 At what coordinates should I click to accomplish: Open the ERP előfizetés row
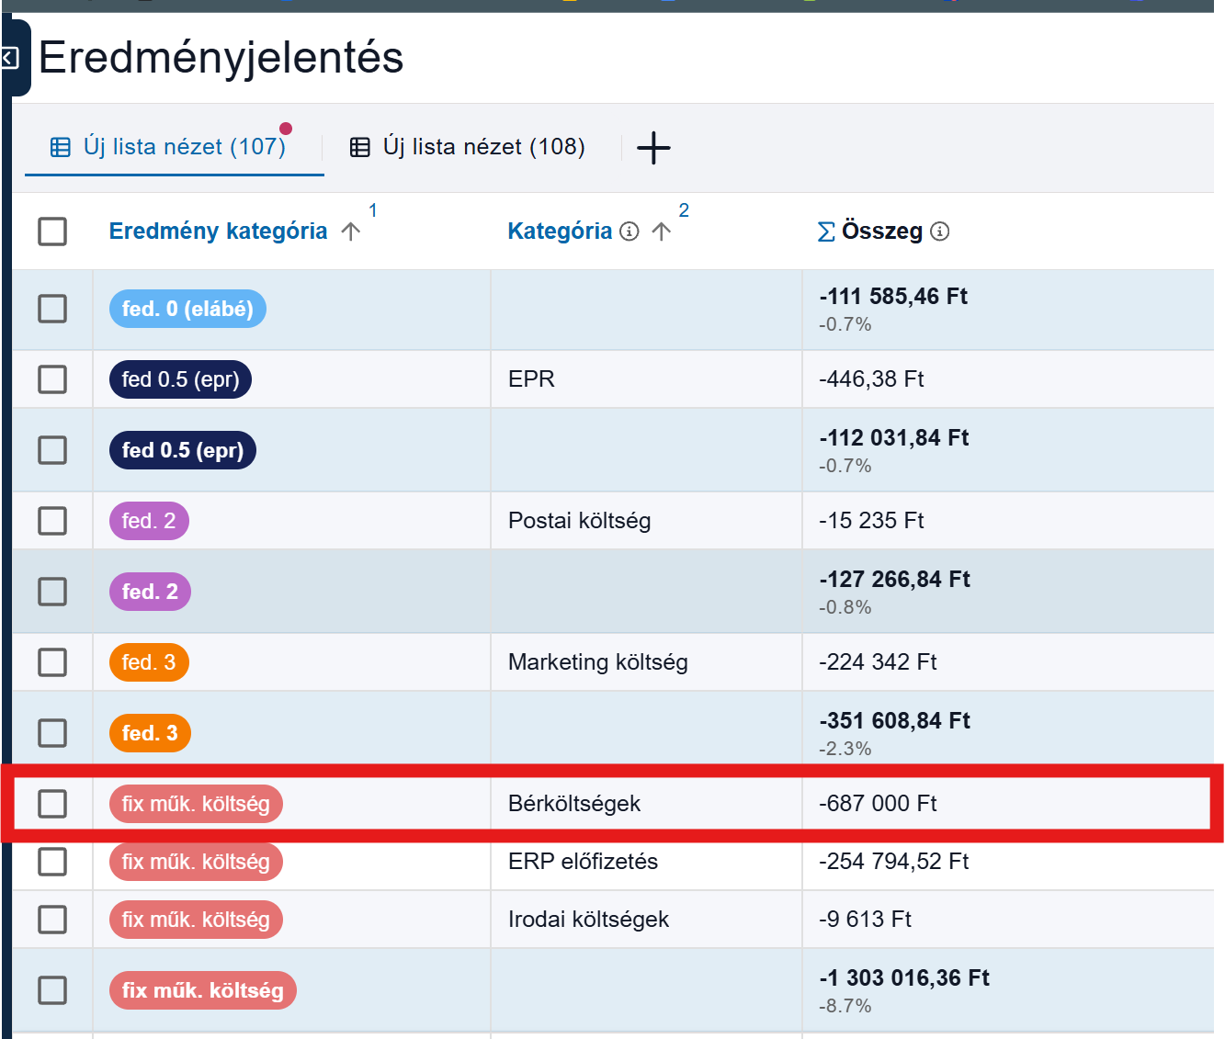tap(613, 862)
